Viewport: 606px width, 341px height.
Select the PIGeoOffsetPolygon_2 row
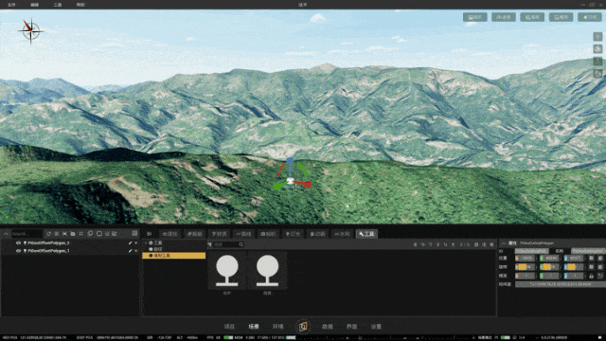70,242
